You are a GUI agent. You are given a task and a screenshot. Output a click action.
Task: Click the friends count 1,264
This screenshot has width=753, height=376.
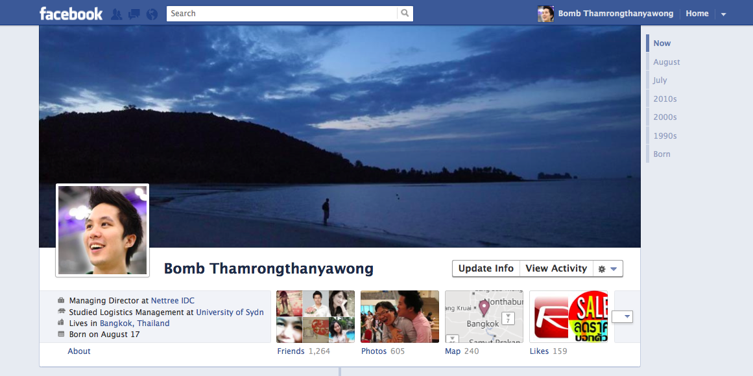tap(319, 351)
